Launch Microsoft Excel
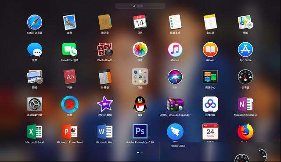Image resolution: width=281 pixels, height=162 pixels. click(x=35, y=132)
